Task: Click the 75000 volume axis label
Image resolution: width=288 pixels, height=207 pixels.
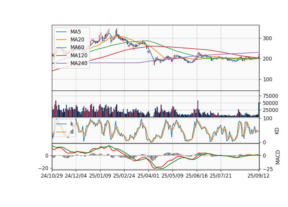Action: point(270,96)
